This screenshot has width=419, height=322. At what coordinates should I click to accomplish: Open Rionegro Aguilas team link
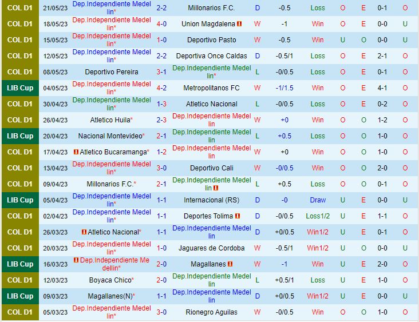pyautogui.click(x=212, y=312)
